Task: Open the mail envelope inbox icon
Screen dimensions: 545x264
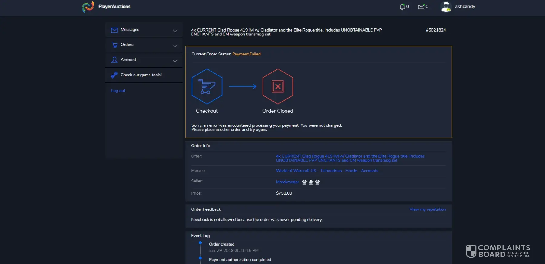Action: click(421, 7)
